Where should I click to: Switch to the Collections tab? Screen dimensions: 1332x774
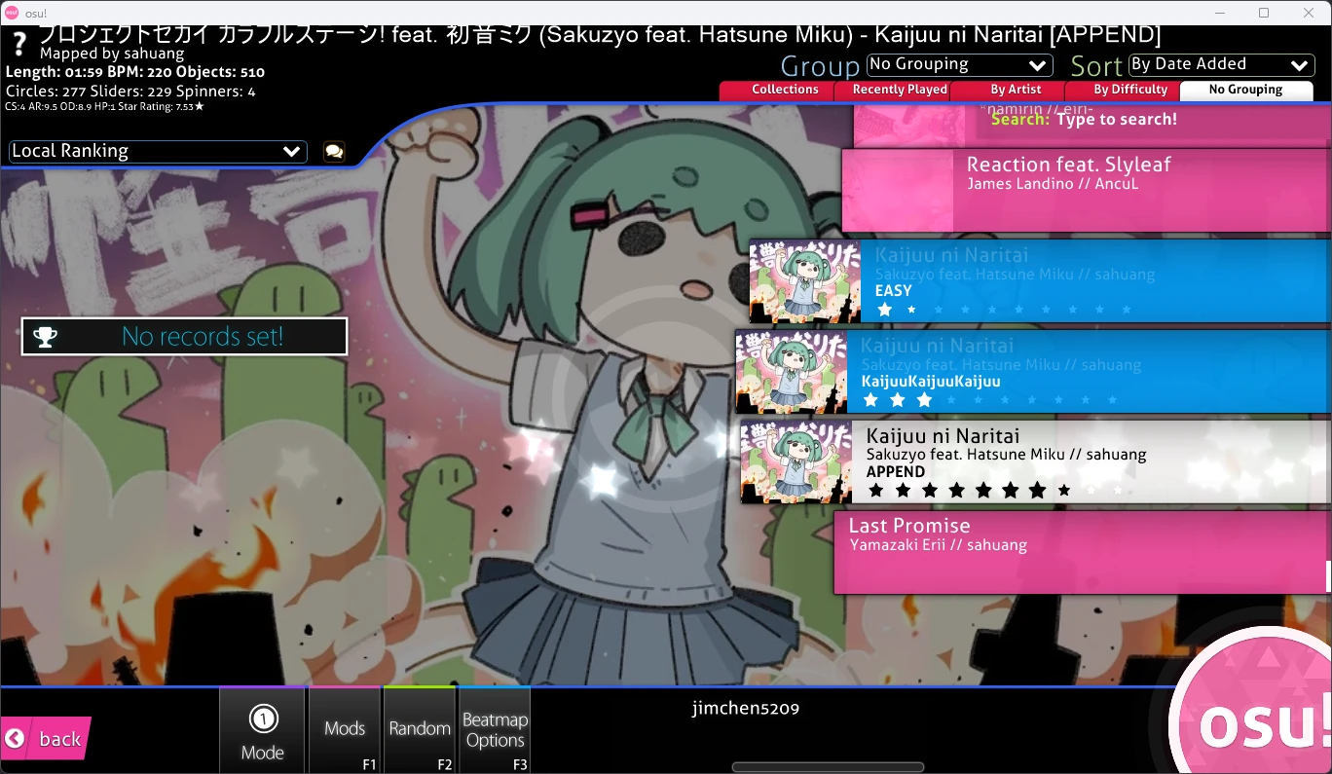click(784, 91)
